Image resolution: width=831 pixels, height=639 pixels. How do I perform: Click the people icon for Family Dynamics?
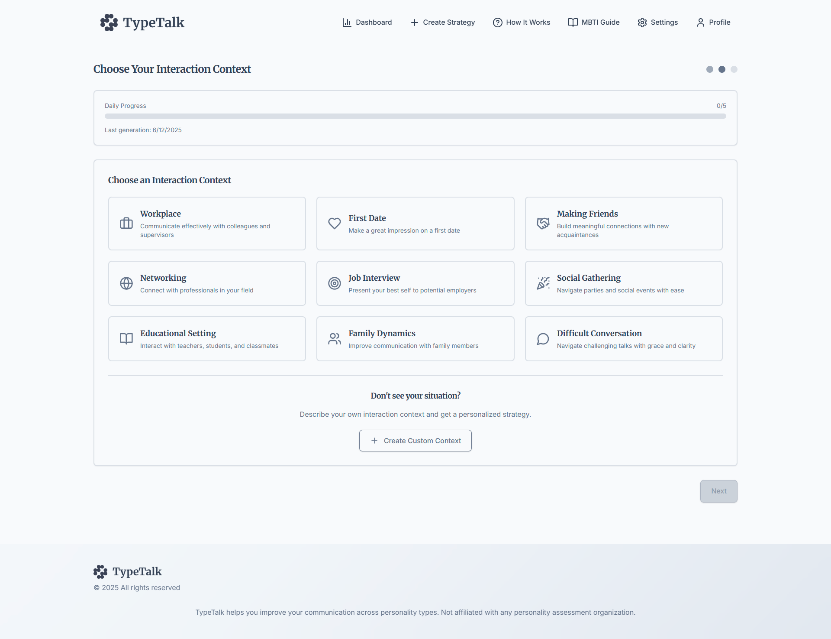click(x=335, y=339)
